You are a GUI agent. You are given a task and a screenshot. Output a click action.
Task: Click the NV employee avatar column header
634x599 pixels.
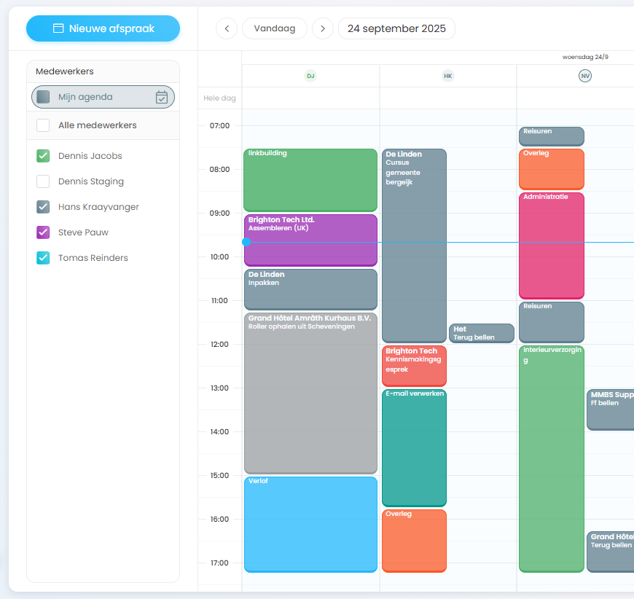(584, 76)
